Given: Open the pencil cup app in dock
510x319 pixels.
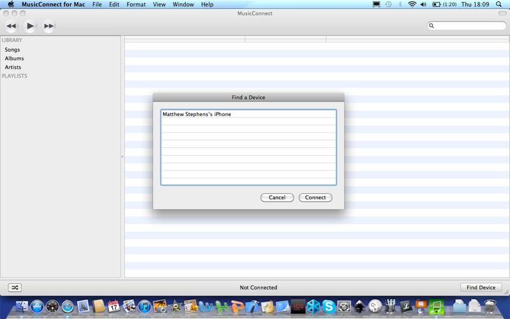Looking at the screenshot, I should click(390, 306).
